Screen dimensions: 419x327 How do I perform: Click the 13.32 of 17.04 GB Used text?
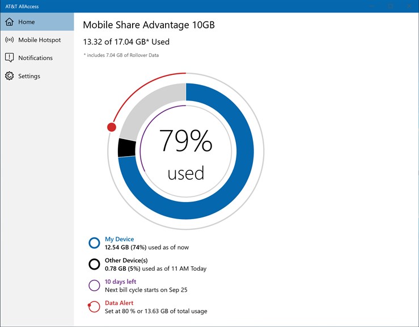[x=126, y=42]
